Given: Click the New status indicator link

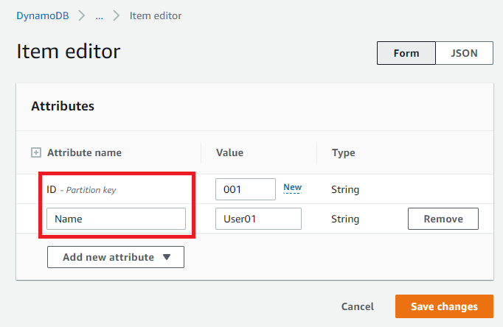Looking at the screenshot, I should (292, 187).
